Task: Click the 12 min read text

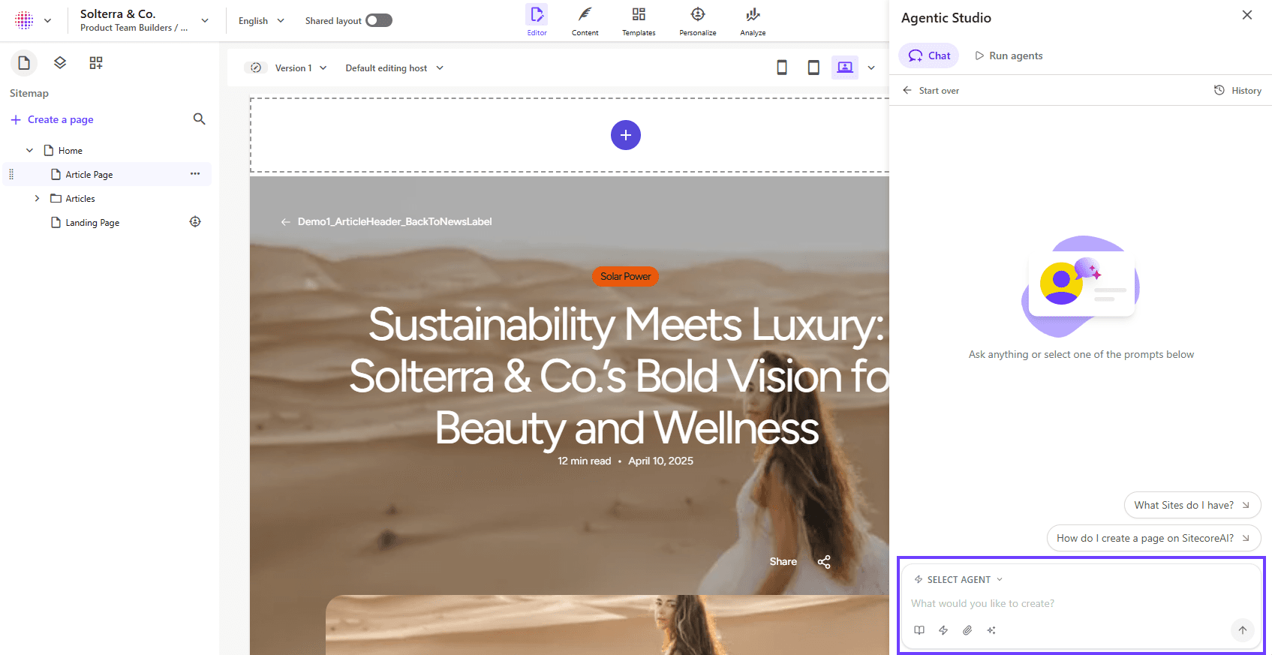Action: [585, 461]
